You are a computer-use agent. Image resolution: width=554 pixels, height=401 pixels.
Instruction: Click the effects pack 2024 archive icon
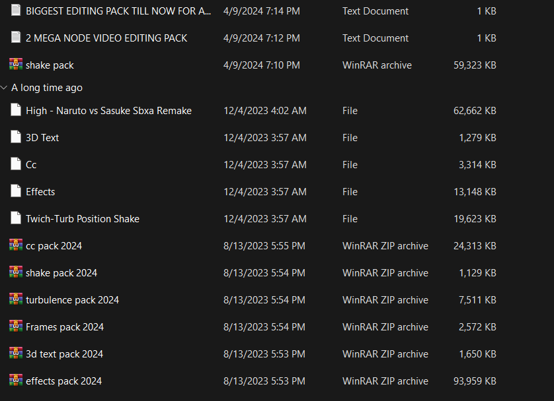16,381
